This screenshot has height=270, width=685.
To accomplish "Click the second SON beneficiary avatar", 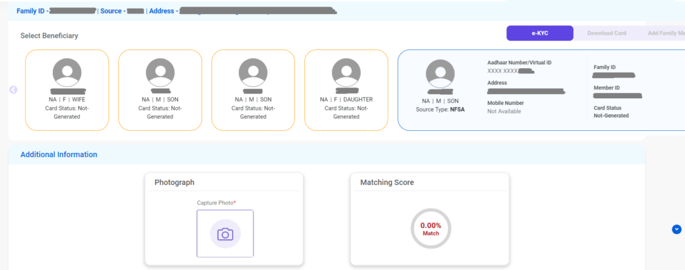I will (x=253, y=72).
